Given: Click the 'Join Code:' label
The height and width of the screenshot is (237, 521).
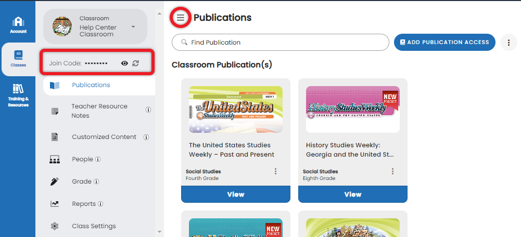Looking at the screenshot, I should tap(66, 63).
